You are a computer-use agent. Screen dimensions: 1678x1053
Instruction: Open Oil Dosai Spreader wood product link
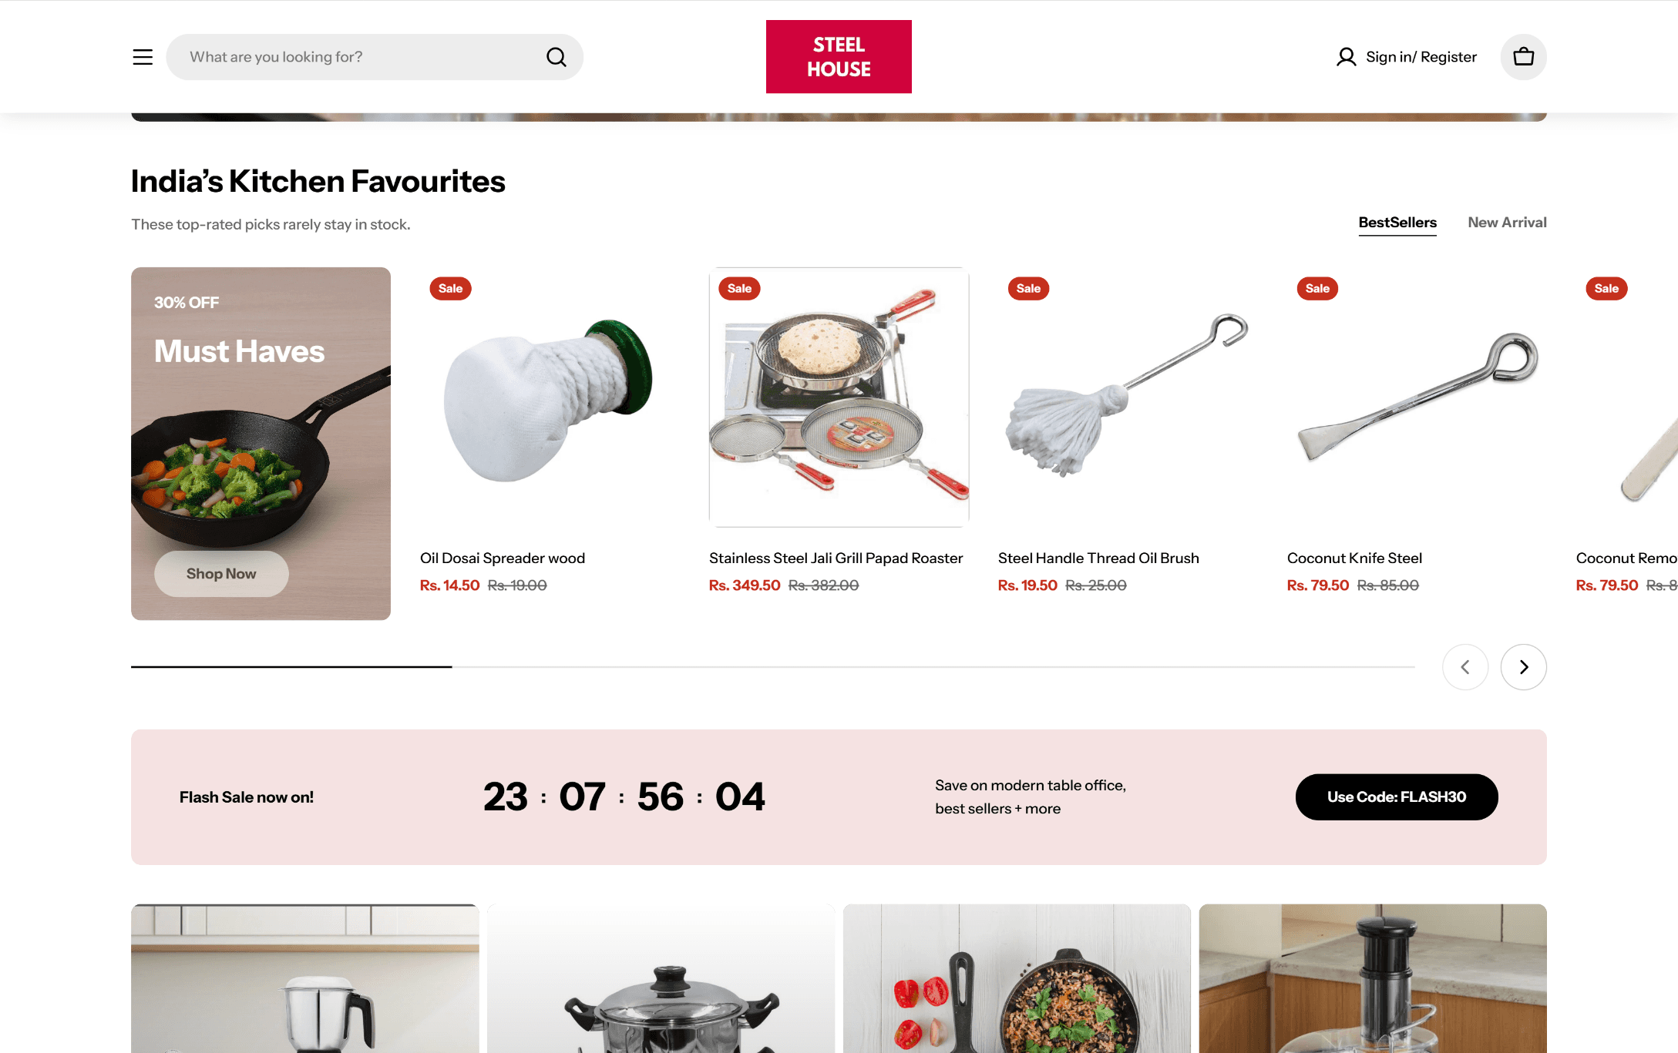tap(503, 558)
